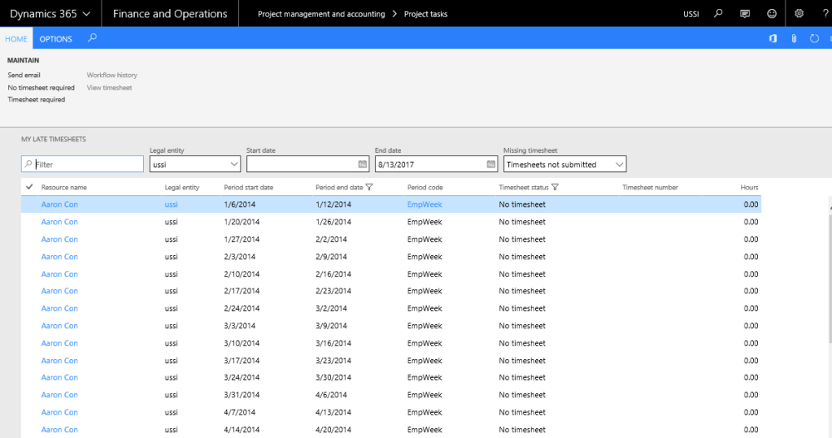Screen dimensions: 832x438
Task: Click the search magnifier in the black header
Action: click(x=719, y=14)
